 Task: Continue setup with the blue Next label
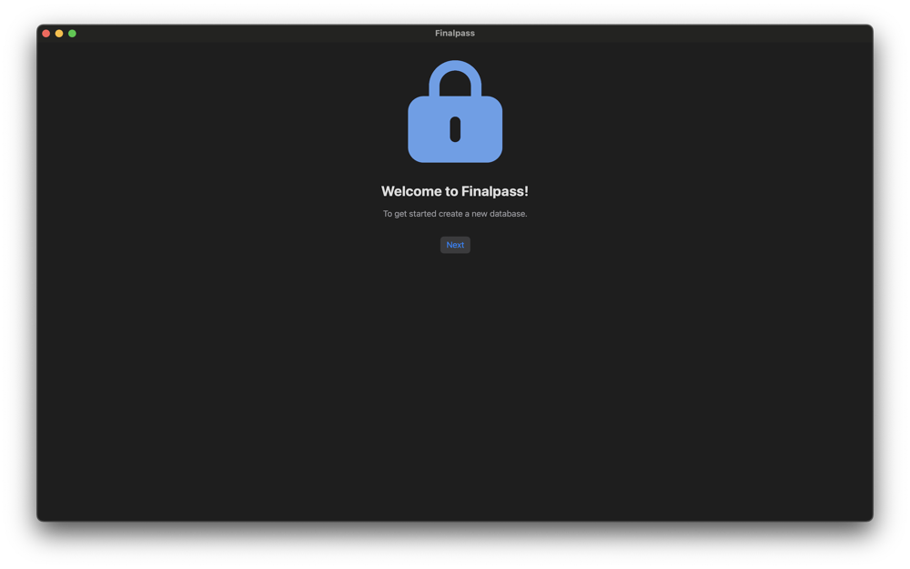[x=455, y=245]
